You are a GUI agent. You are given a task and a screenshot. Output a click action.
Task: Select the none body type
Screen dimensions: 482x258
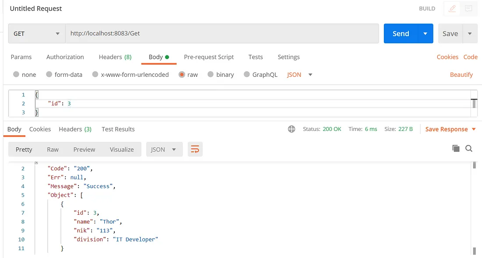16,75
